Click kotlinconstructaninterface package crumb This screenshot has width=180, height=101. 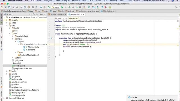tap(87, 11)
